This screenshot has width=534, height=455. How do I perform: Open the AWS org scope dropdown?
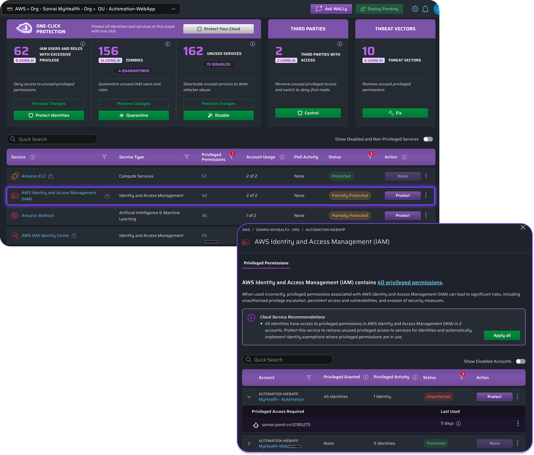click(x=91, y=9)
